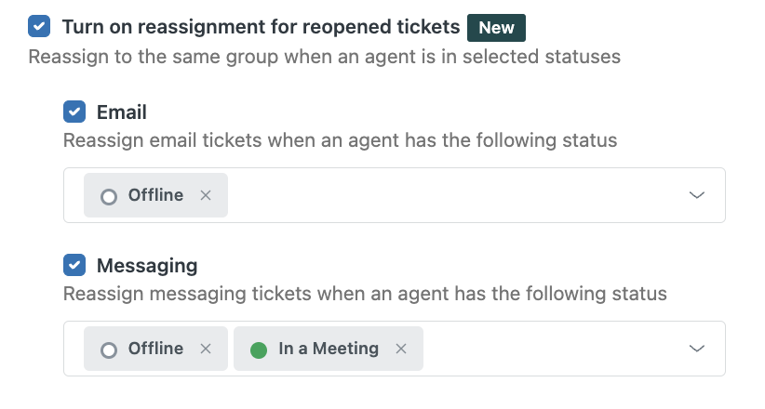The height and width of the screenshot is (409, 765).
Task: Click the Offline circle icon in Email statuses
Action: click(109, 196)
